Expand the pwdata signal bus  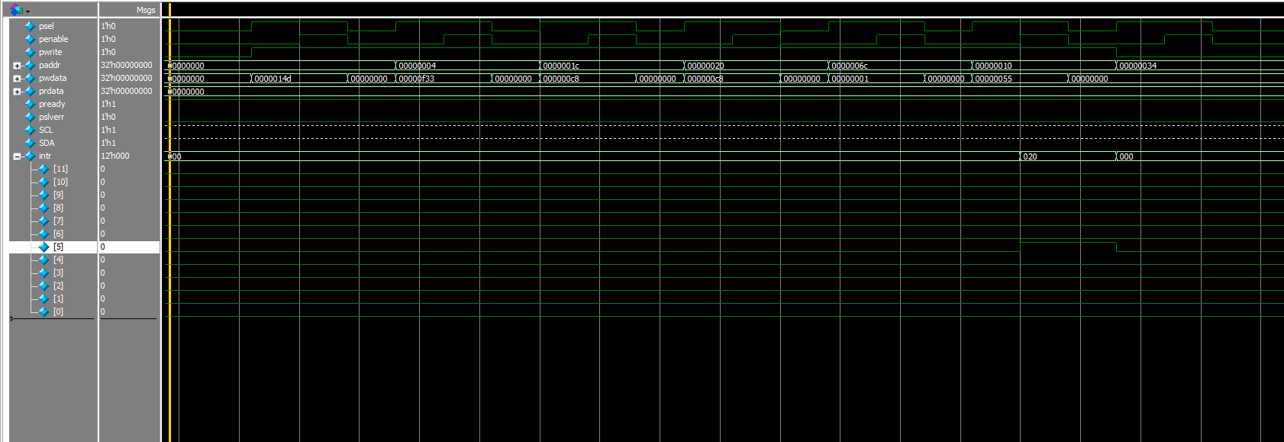click(17, 79)
